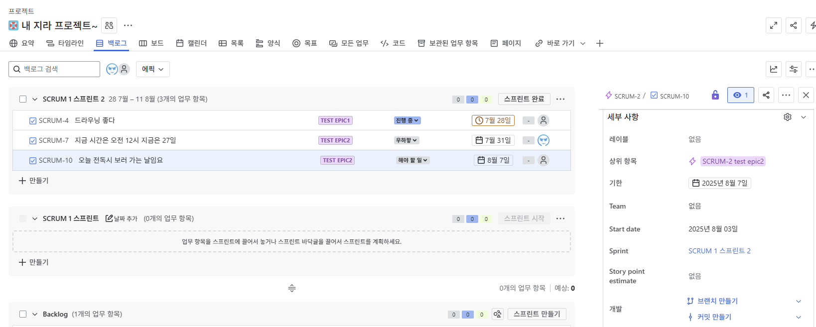
Task: Click the TEST EPIC1 purple label
Action: click(335, 120)
